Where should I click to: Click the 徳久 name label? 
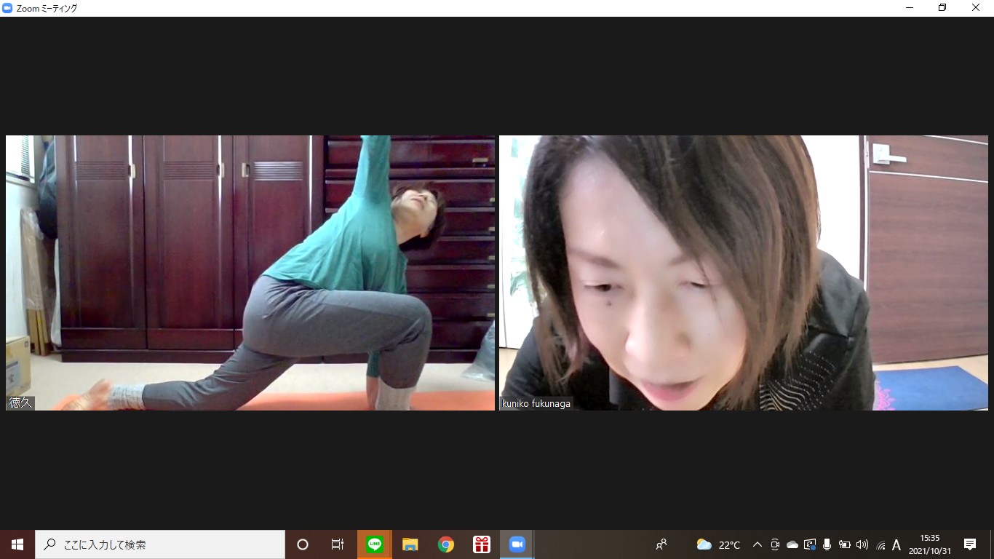point(20,403)
